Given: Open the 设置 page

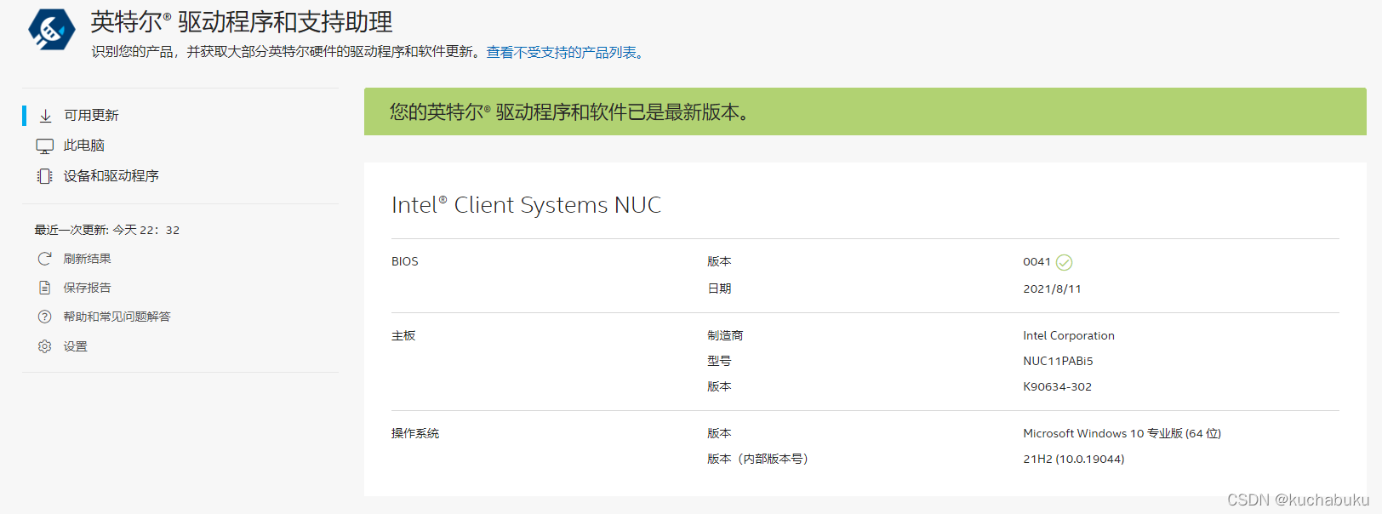Looking at the screenshot, I should coord(75,346).
